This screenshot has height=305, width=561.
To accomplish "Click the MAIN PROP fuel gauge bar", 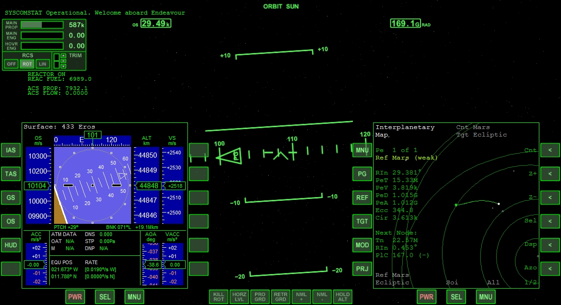I will (x=42, y=25).
